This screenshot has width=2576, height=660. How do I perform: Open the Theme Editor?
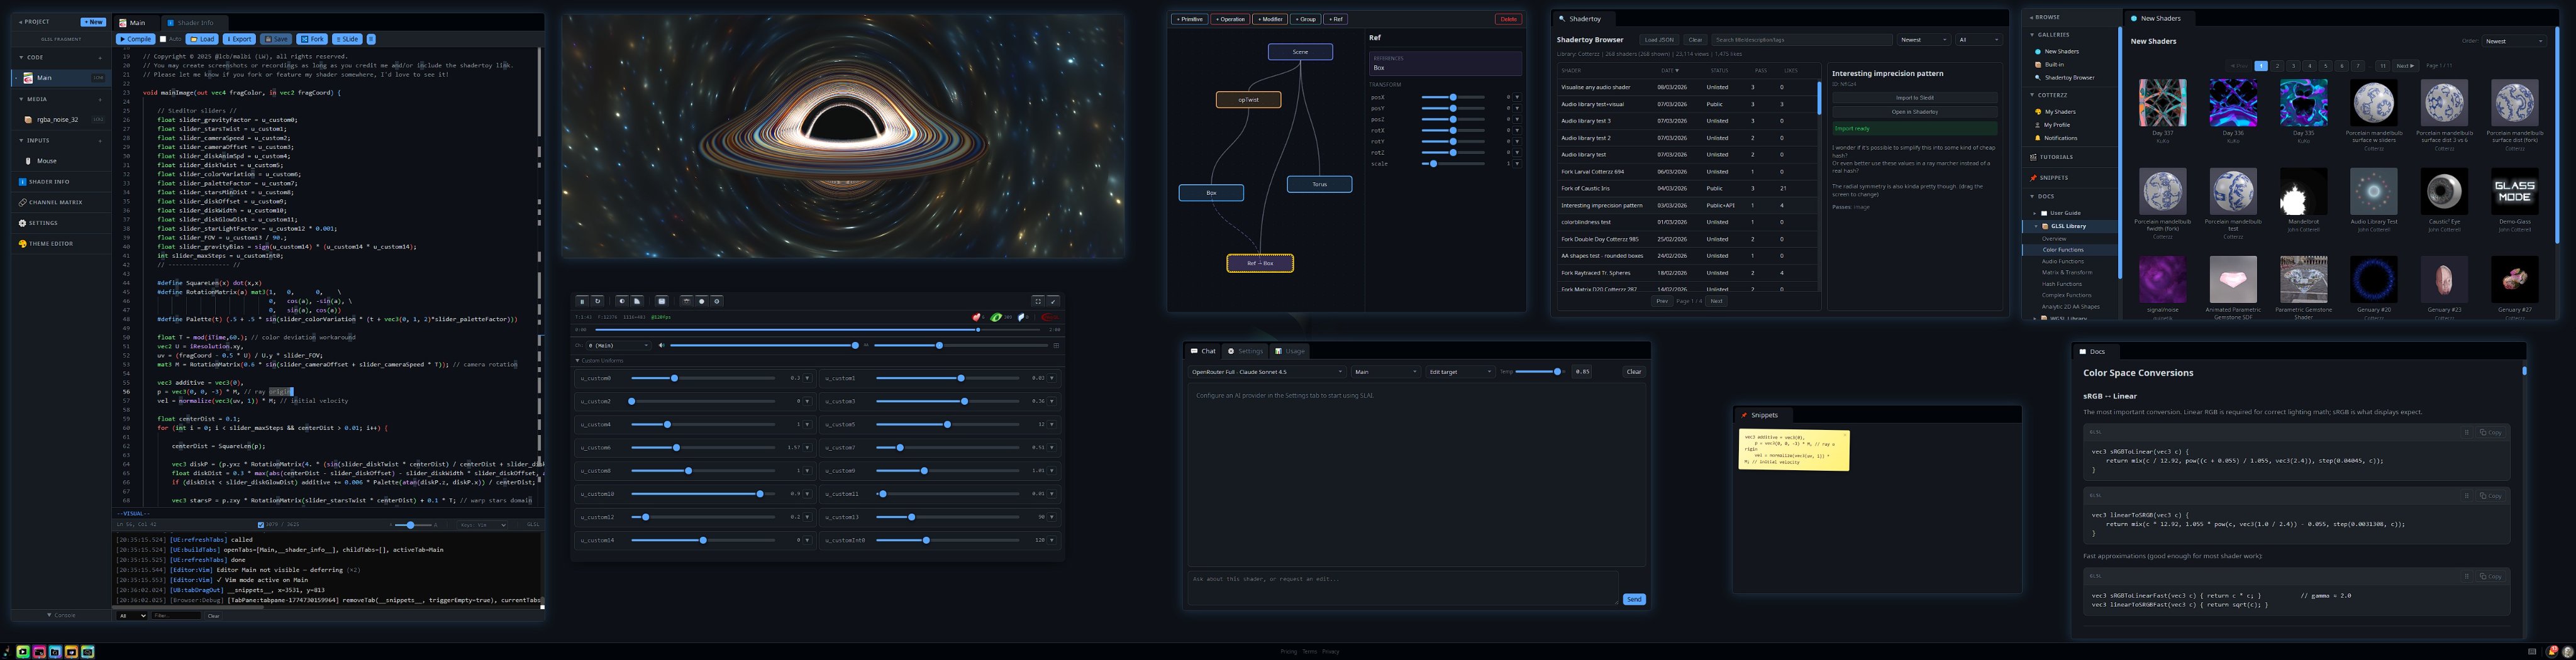click(x=60, y=244)
